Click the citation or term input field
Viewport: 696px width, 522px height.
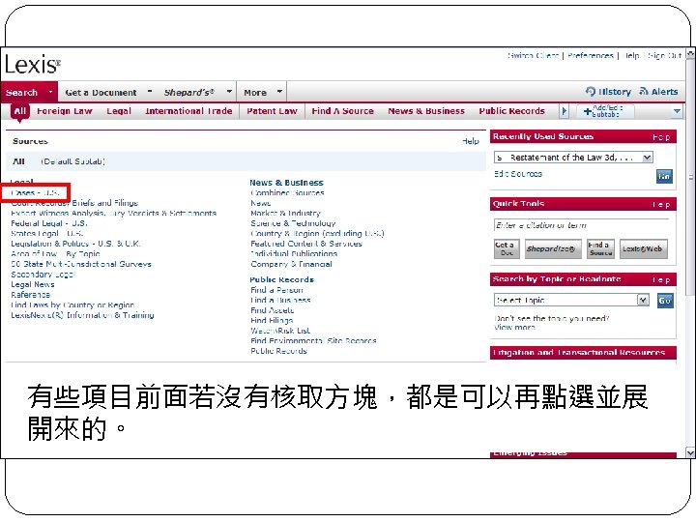581,225
